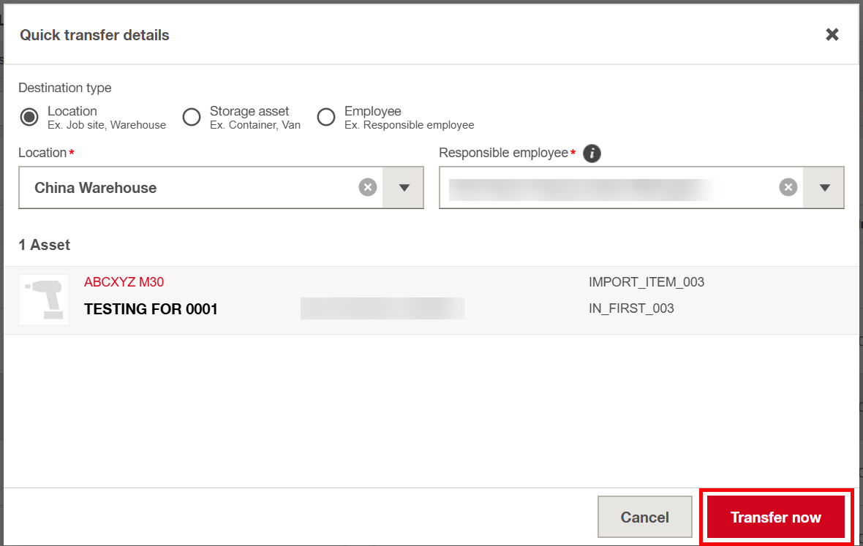Choose Storage asset as destination type
Screen dimensions: 863x546
click(x=192, y=117)
